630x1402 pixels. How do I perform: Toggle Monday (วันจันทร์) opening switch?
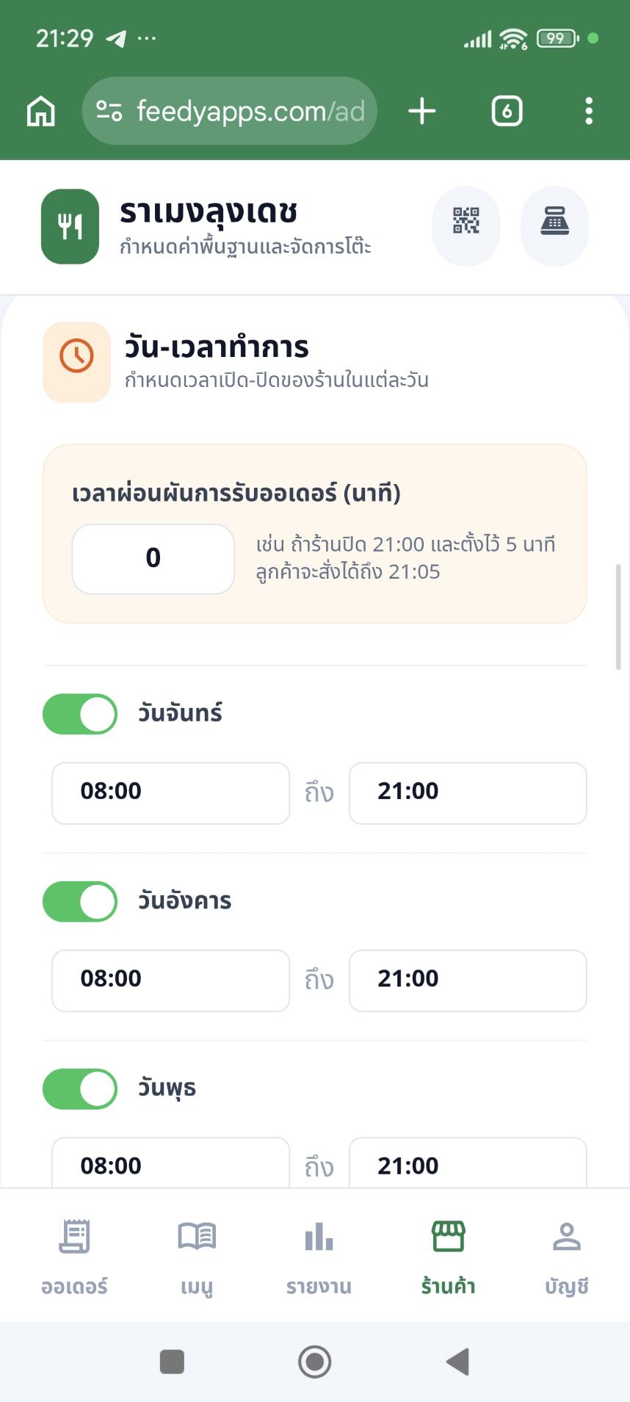click(80, 714)
